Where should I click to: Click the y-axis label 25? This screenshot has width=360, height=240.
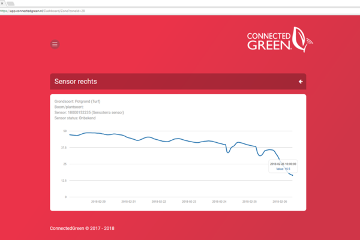pyautogui.click(x=65, y=164)
